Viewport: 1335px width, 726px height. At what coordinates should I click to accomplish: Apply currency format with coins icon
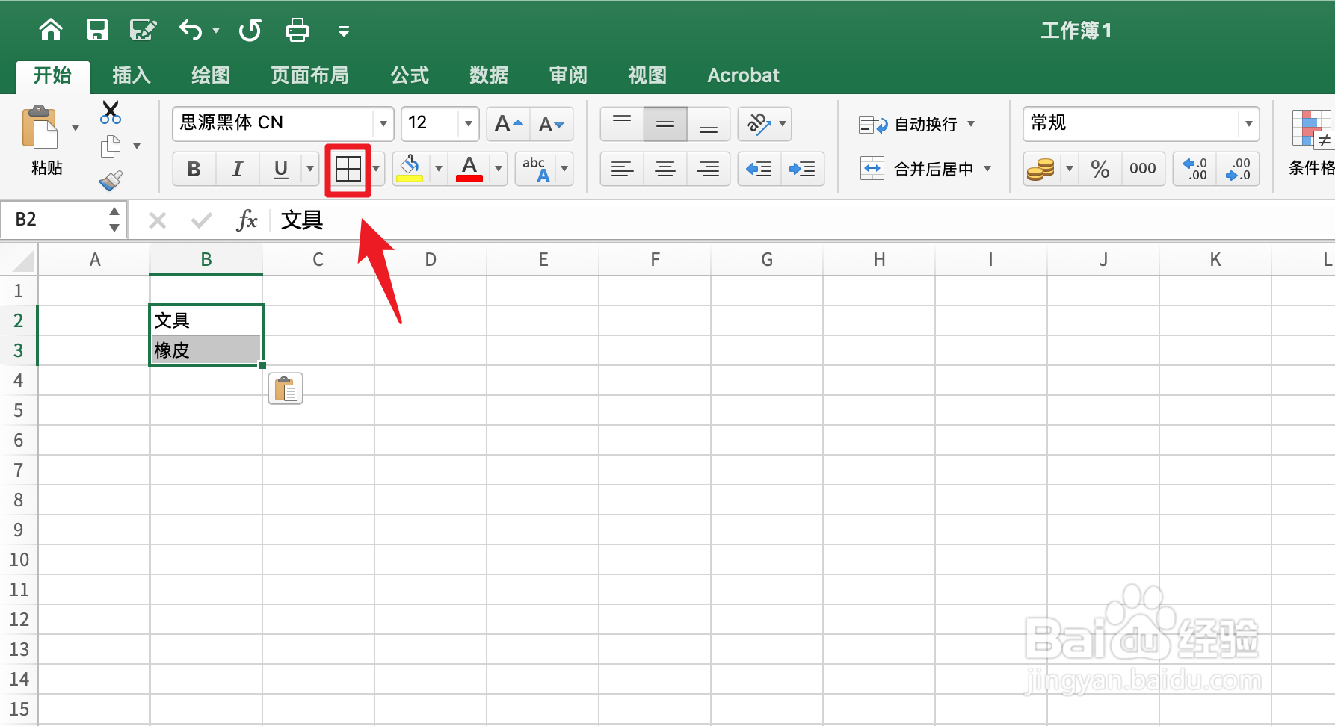(x=1040, y=169)
